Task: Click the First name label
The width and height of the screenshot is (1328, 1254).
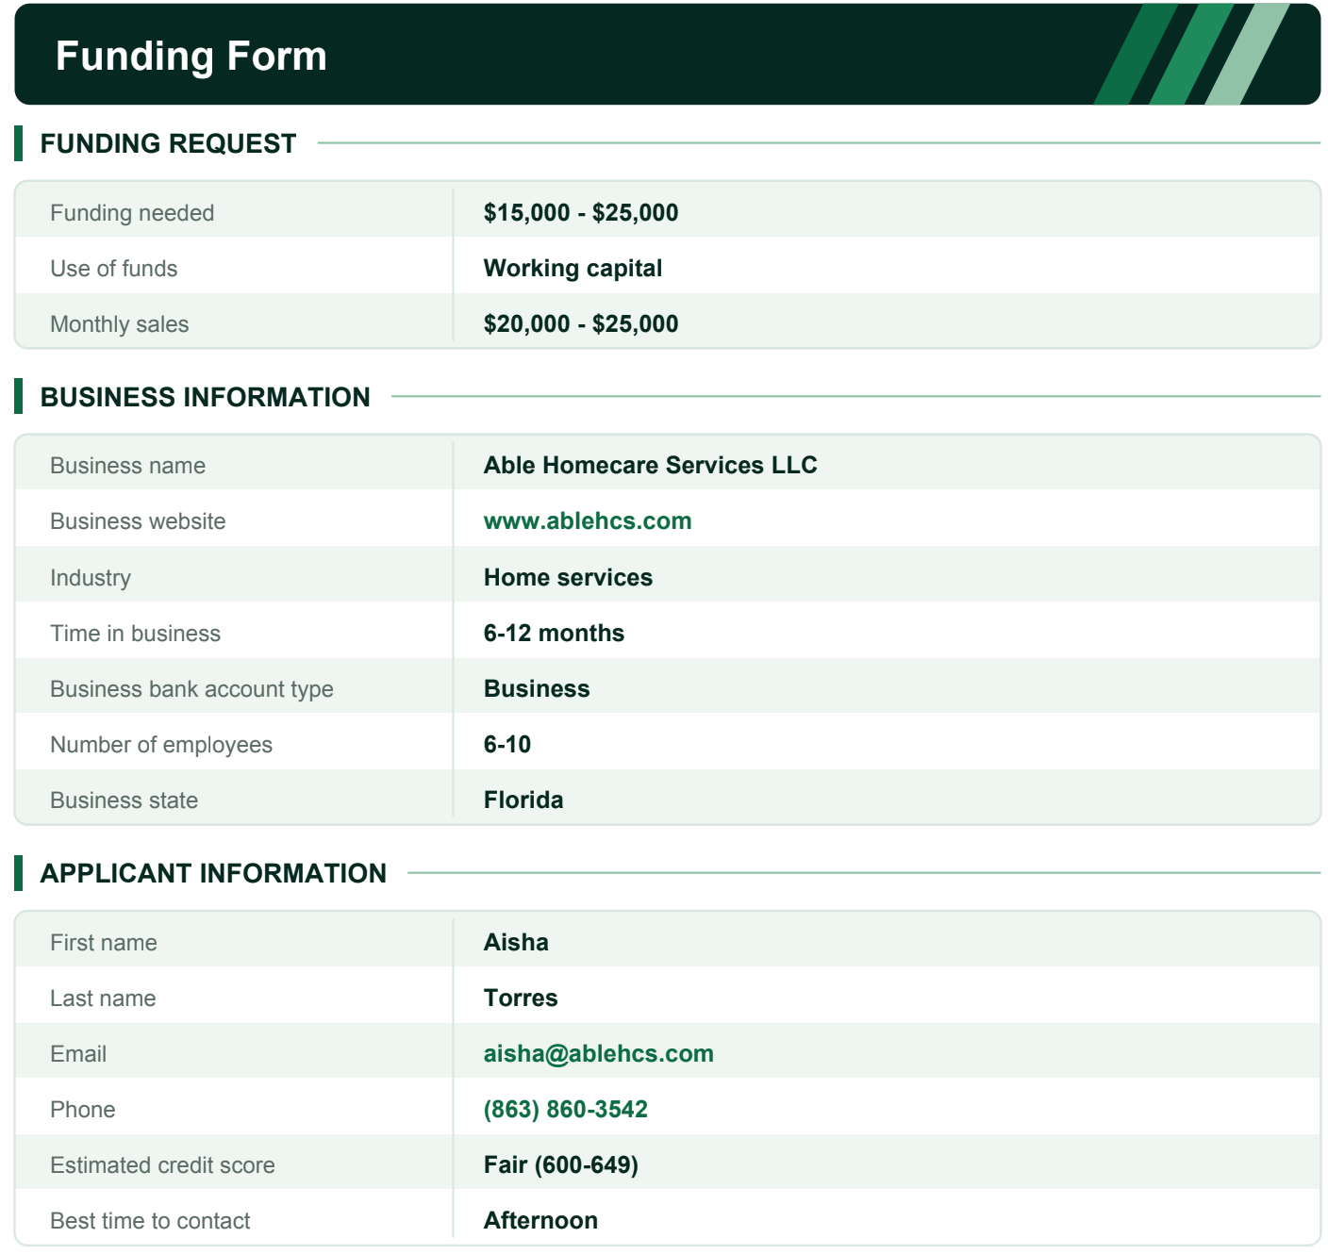Action: (104, 943)
